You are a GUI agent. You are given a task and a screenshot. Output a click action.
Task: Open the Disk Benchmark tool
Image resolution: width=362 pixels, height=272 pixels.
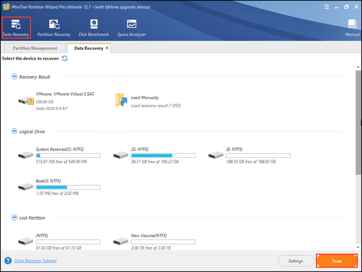94,24
